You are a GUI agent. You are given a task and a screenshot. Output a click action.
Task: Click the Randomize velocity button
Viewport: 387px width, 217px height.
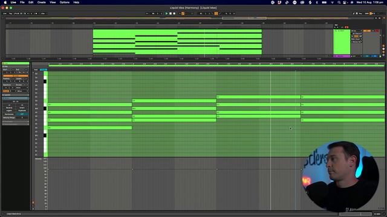(x=9, y=114)
